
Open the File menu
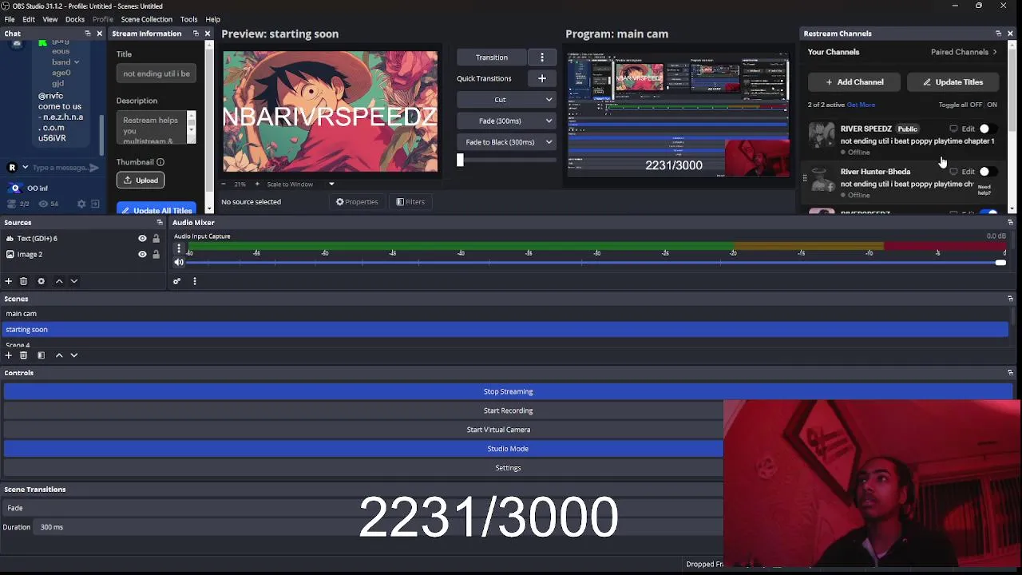pos(10,19)
